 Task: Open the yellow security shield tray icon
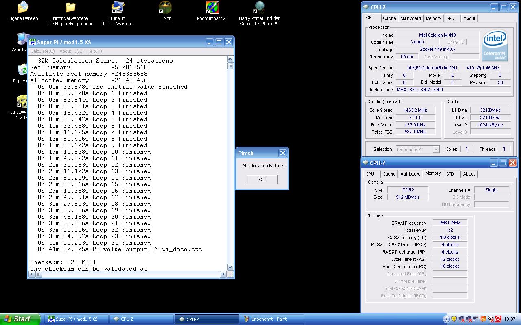click(454, 319)
